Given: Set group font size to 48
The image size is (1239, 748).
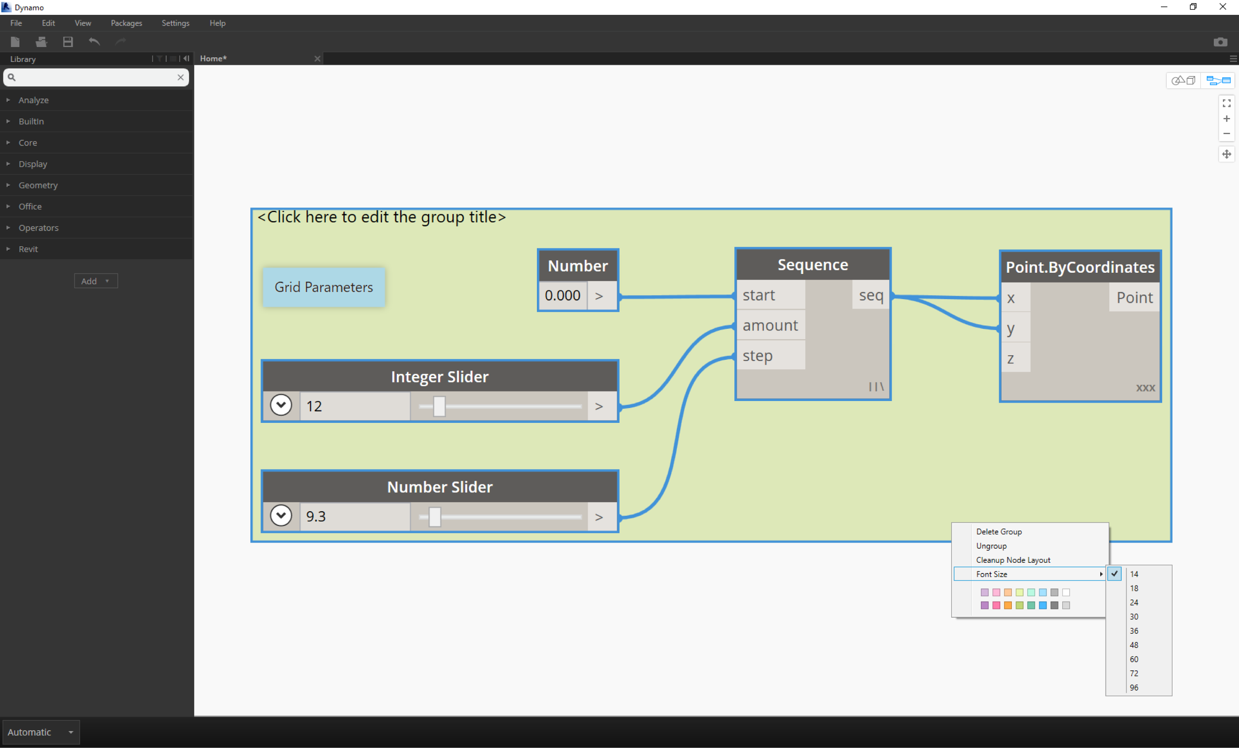Looking at the screenshot, I should [1139, 645].
